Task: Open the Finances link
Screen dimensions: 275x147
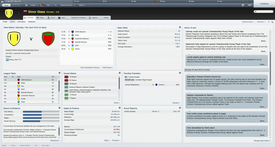Action: (116, 140)
